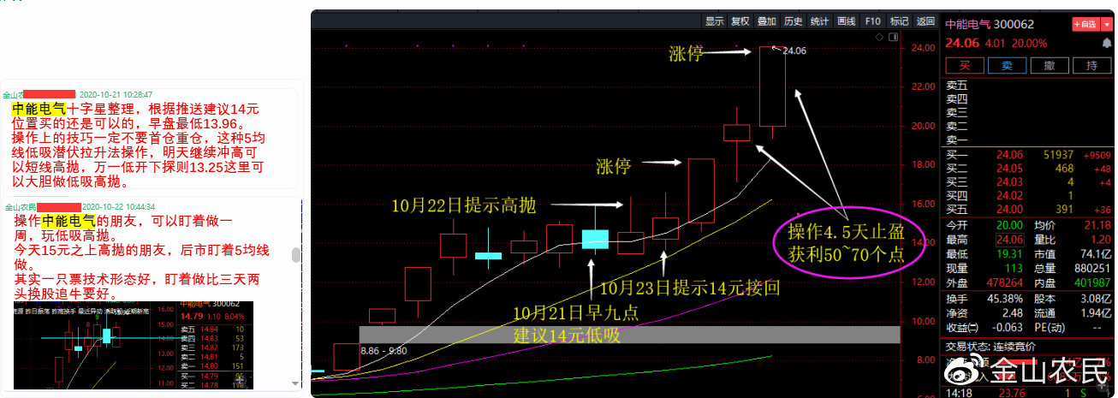Screen dimensions: 1118x398
Task: Click the 24.06 price label on chart
Action: 794,51
